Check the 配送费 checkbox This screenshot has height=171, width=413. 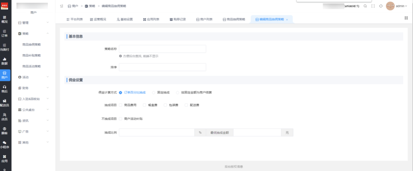[x=186, y=105]
